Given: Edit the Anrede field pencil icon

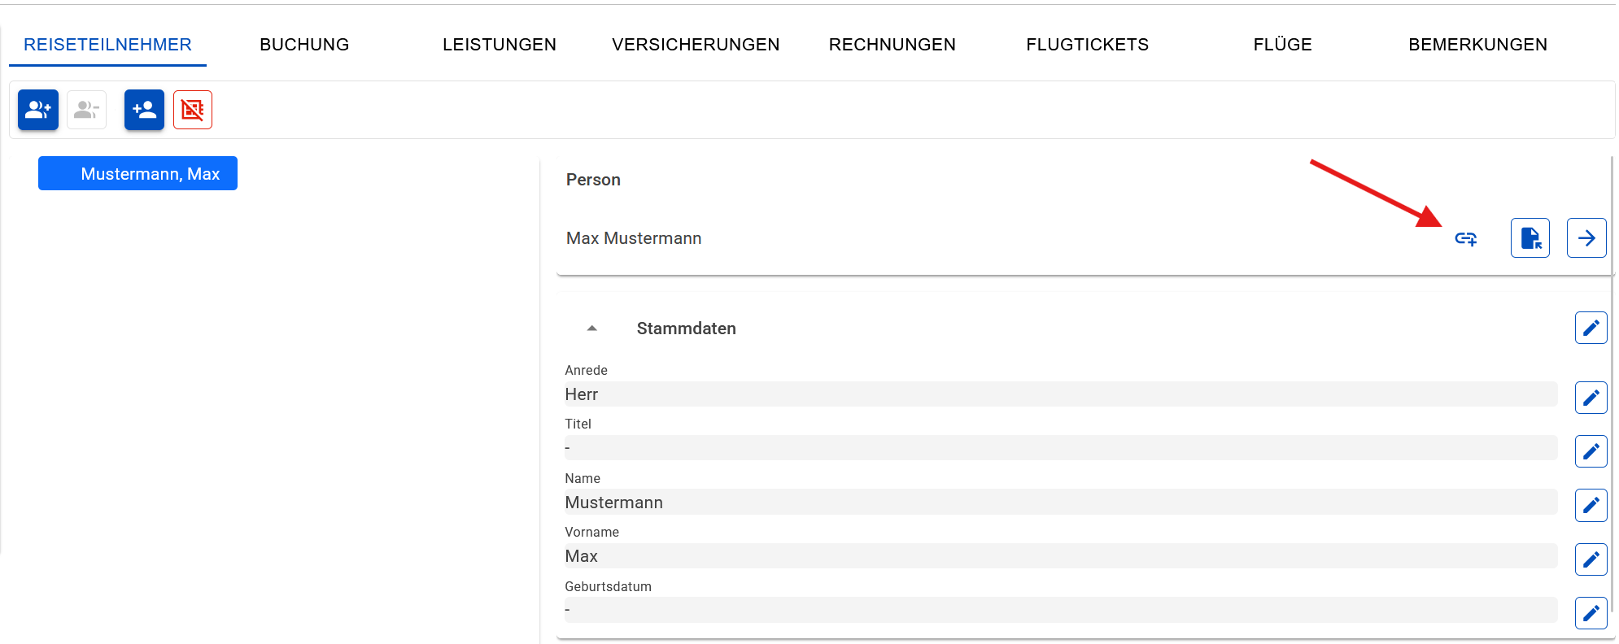Looking at the screenshot, I should [1591, 398].
